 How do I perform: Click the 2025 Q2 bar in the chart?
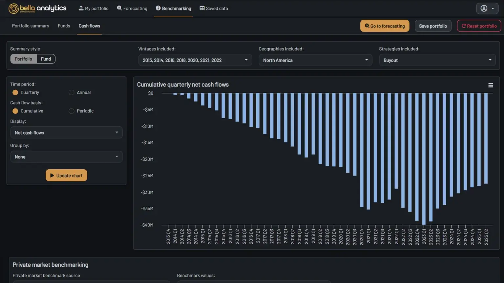(486, 138)
